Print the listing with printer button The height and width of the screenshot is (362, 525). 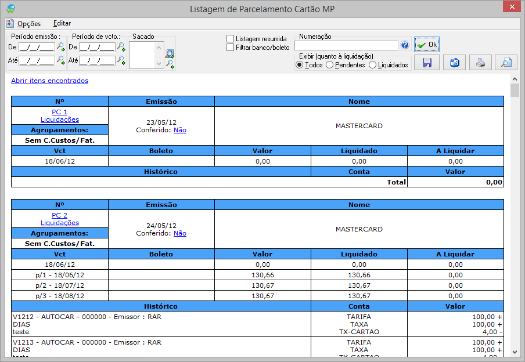[480, 63]
